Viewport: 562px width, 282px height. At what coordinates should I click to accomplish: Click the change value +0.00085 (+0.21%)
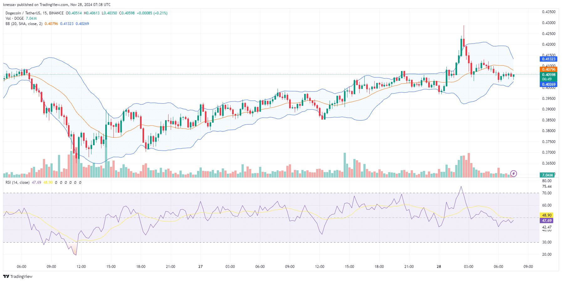[152, 13]
